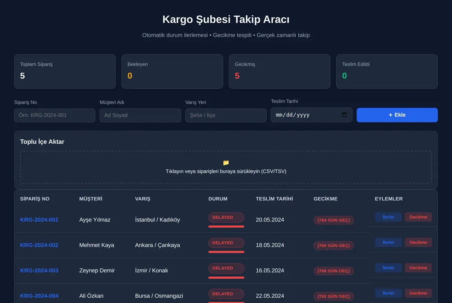The height and width of the screenshot is (303, 452).
Task: Click the Toplam Sipariş stat card
Action: tap(65, 71)
